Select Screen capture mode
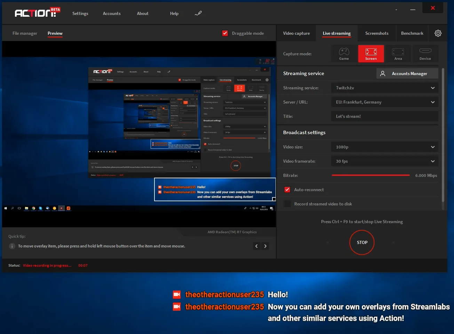 [371, 54]
